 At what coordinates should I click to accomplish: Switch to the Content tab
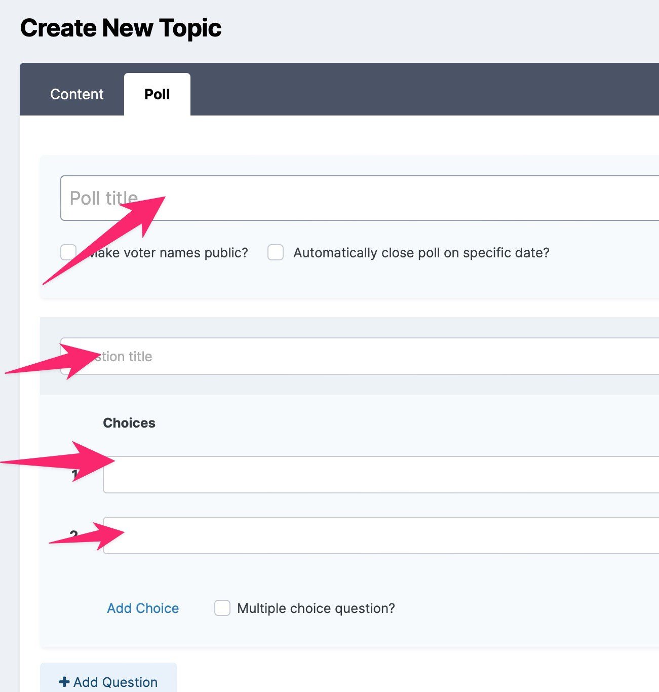(77, 94)
